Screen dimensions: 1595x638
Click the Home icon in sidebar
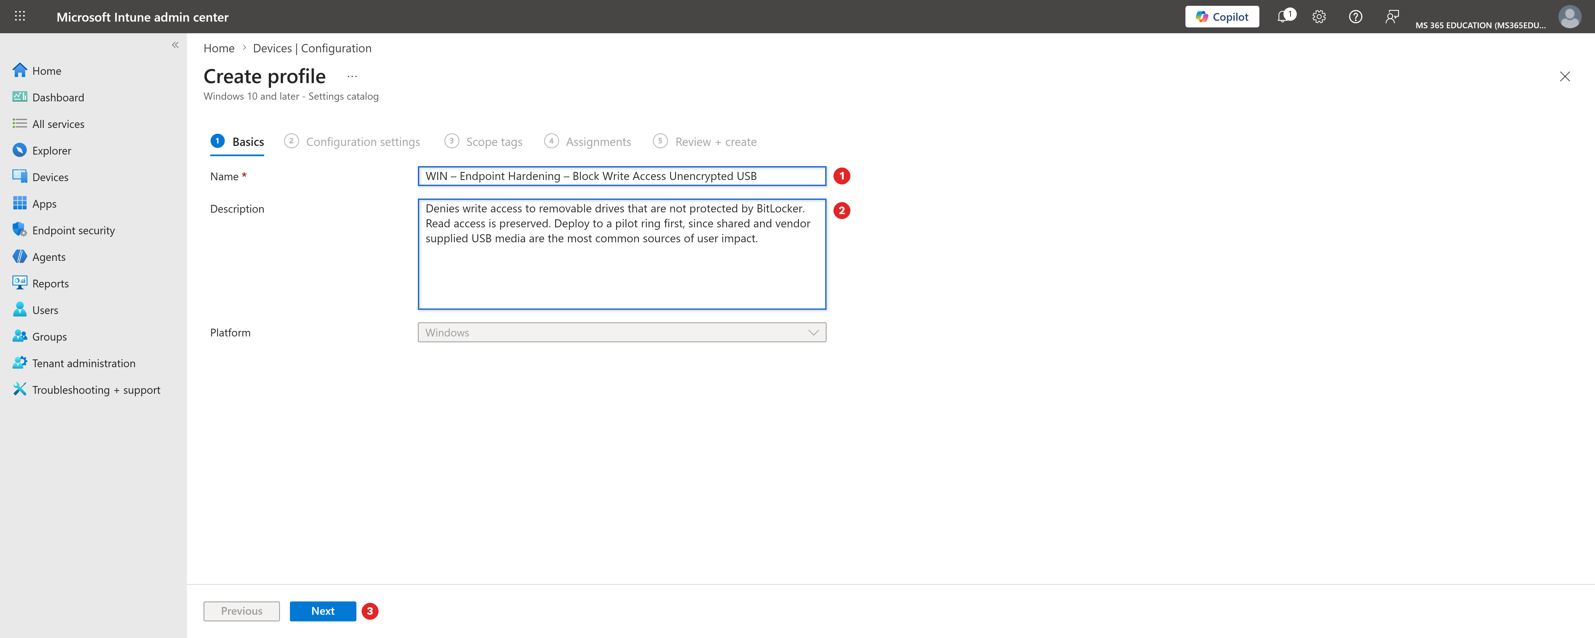(20, 71)
